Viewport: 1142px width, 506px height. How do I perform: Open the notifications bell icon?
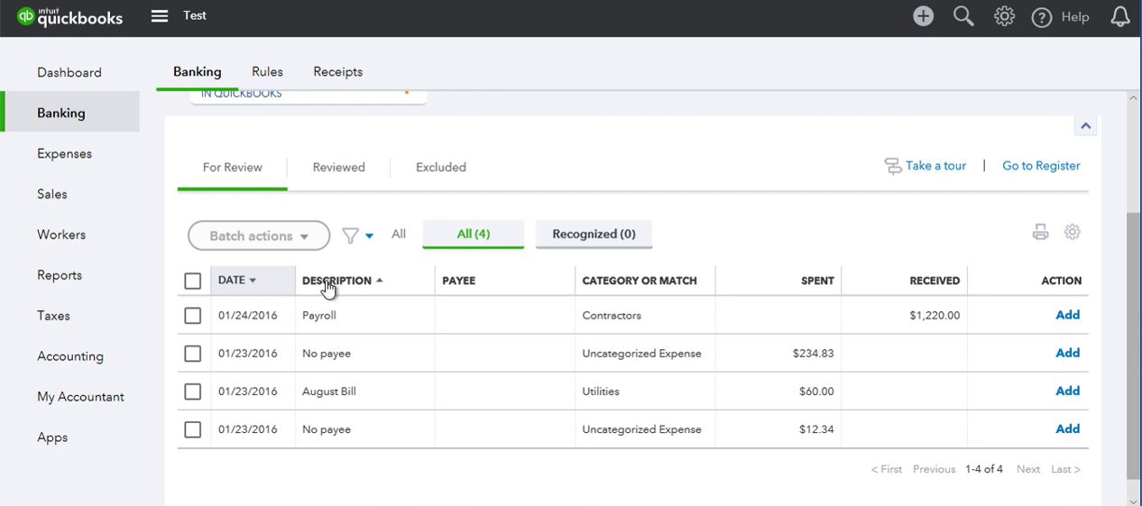tap(1120, 16)
